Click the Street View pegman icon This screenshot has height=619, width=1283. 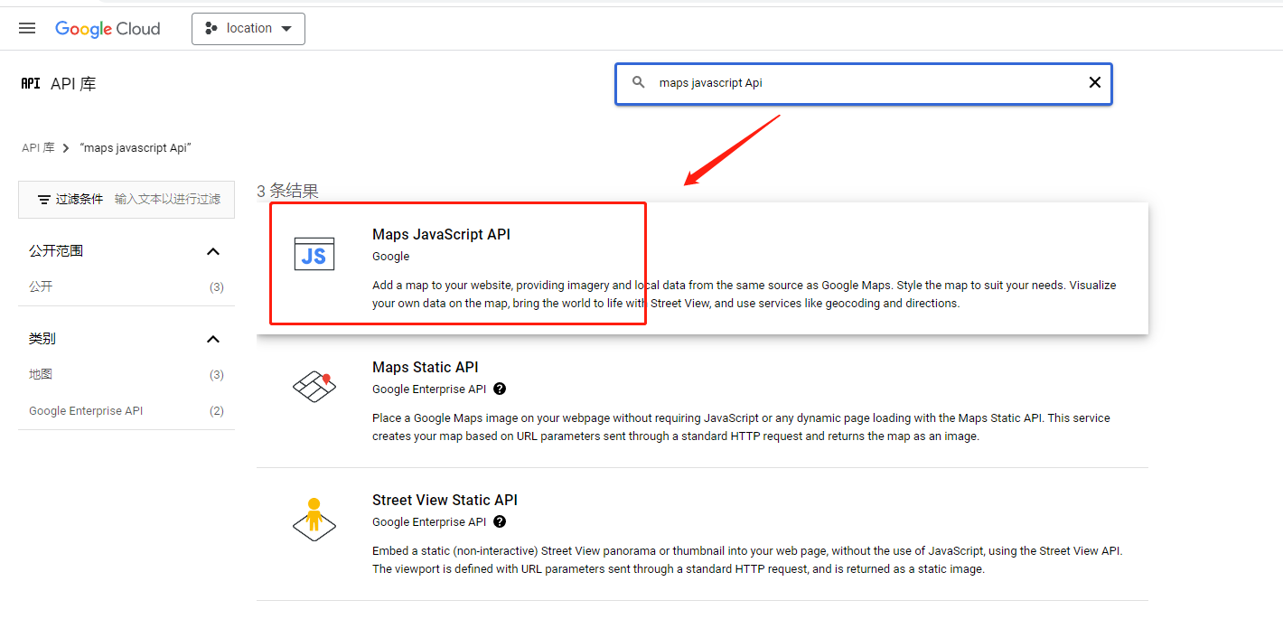point(314,519)
